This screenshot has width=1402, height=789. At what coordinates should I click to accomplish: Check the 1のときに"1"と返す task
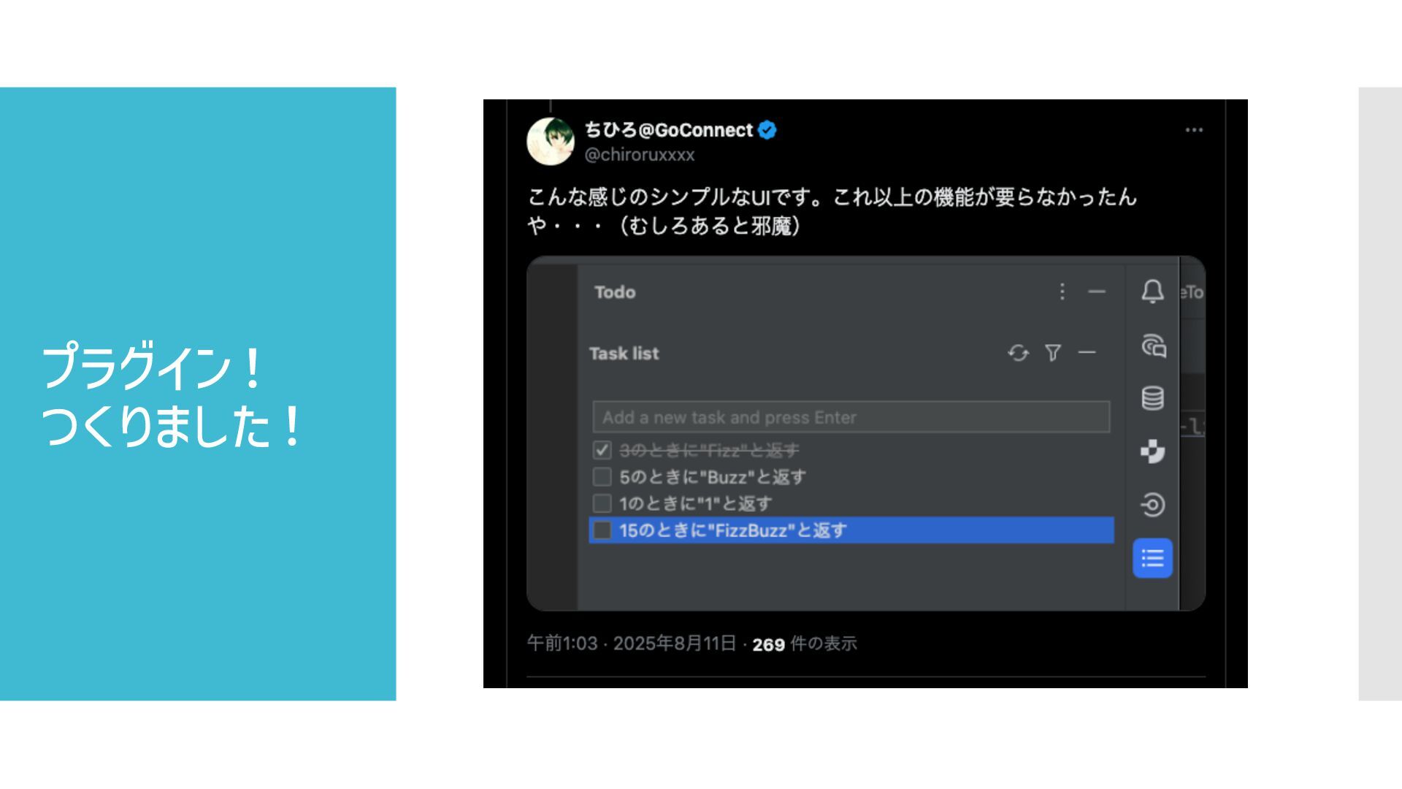(602, 503)
